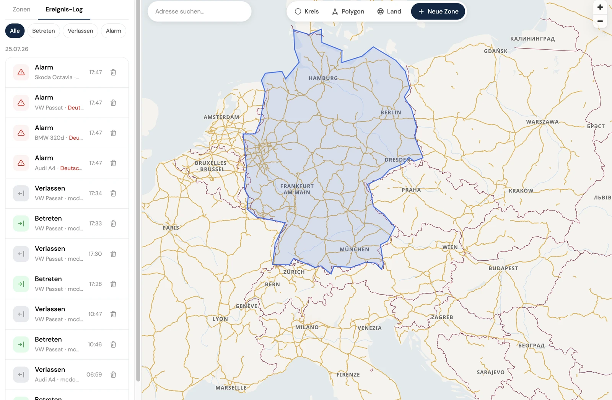Screen dimensions: 612x400
Task: Open the BMW 320d alarm entry
Action: [67, 133]
